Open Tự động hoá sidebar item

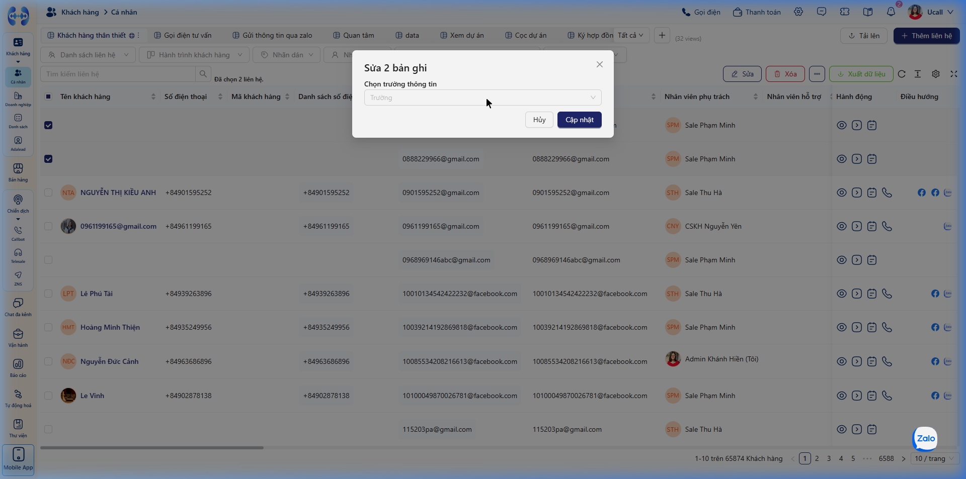(x=18, y=398)
